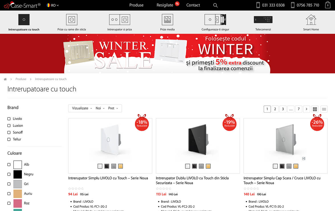The width and height of the screenshot is (335, 211).
Task: Open the Smart Home house icon
Action: click(311, 20)
